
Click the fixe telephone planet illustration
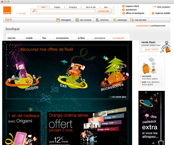click(73, 75)
